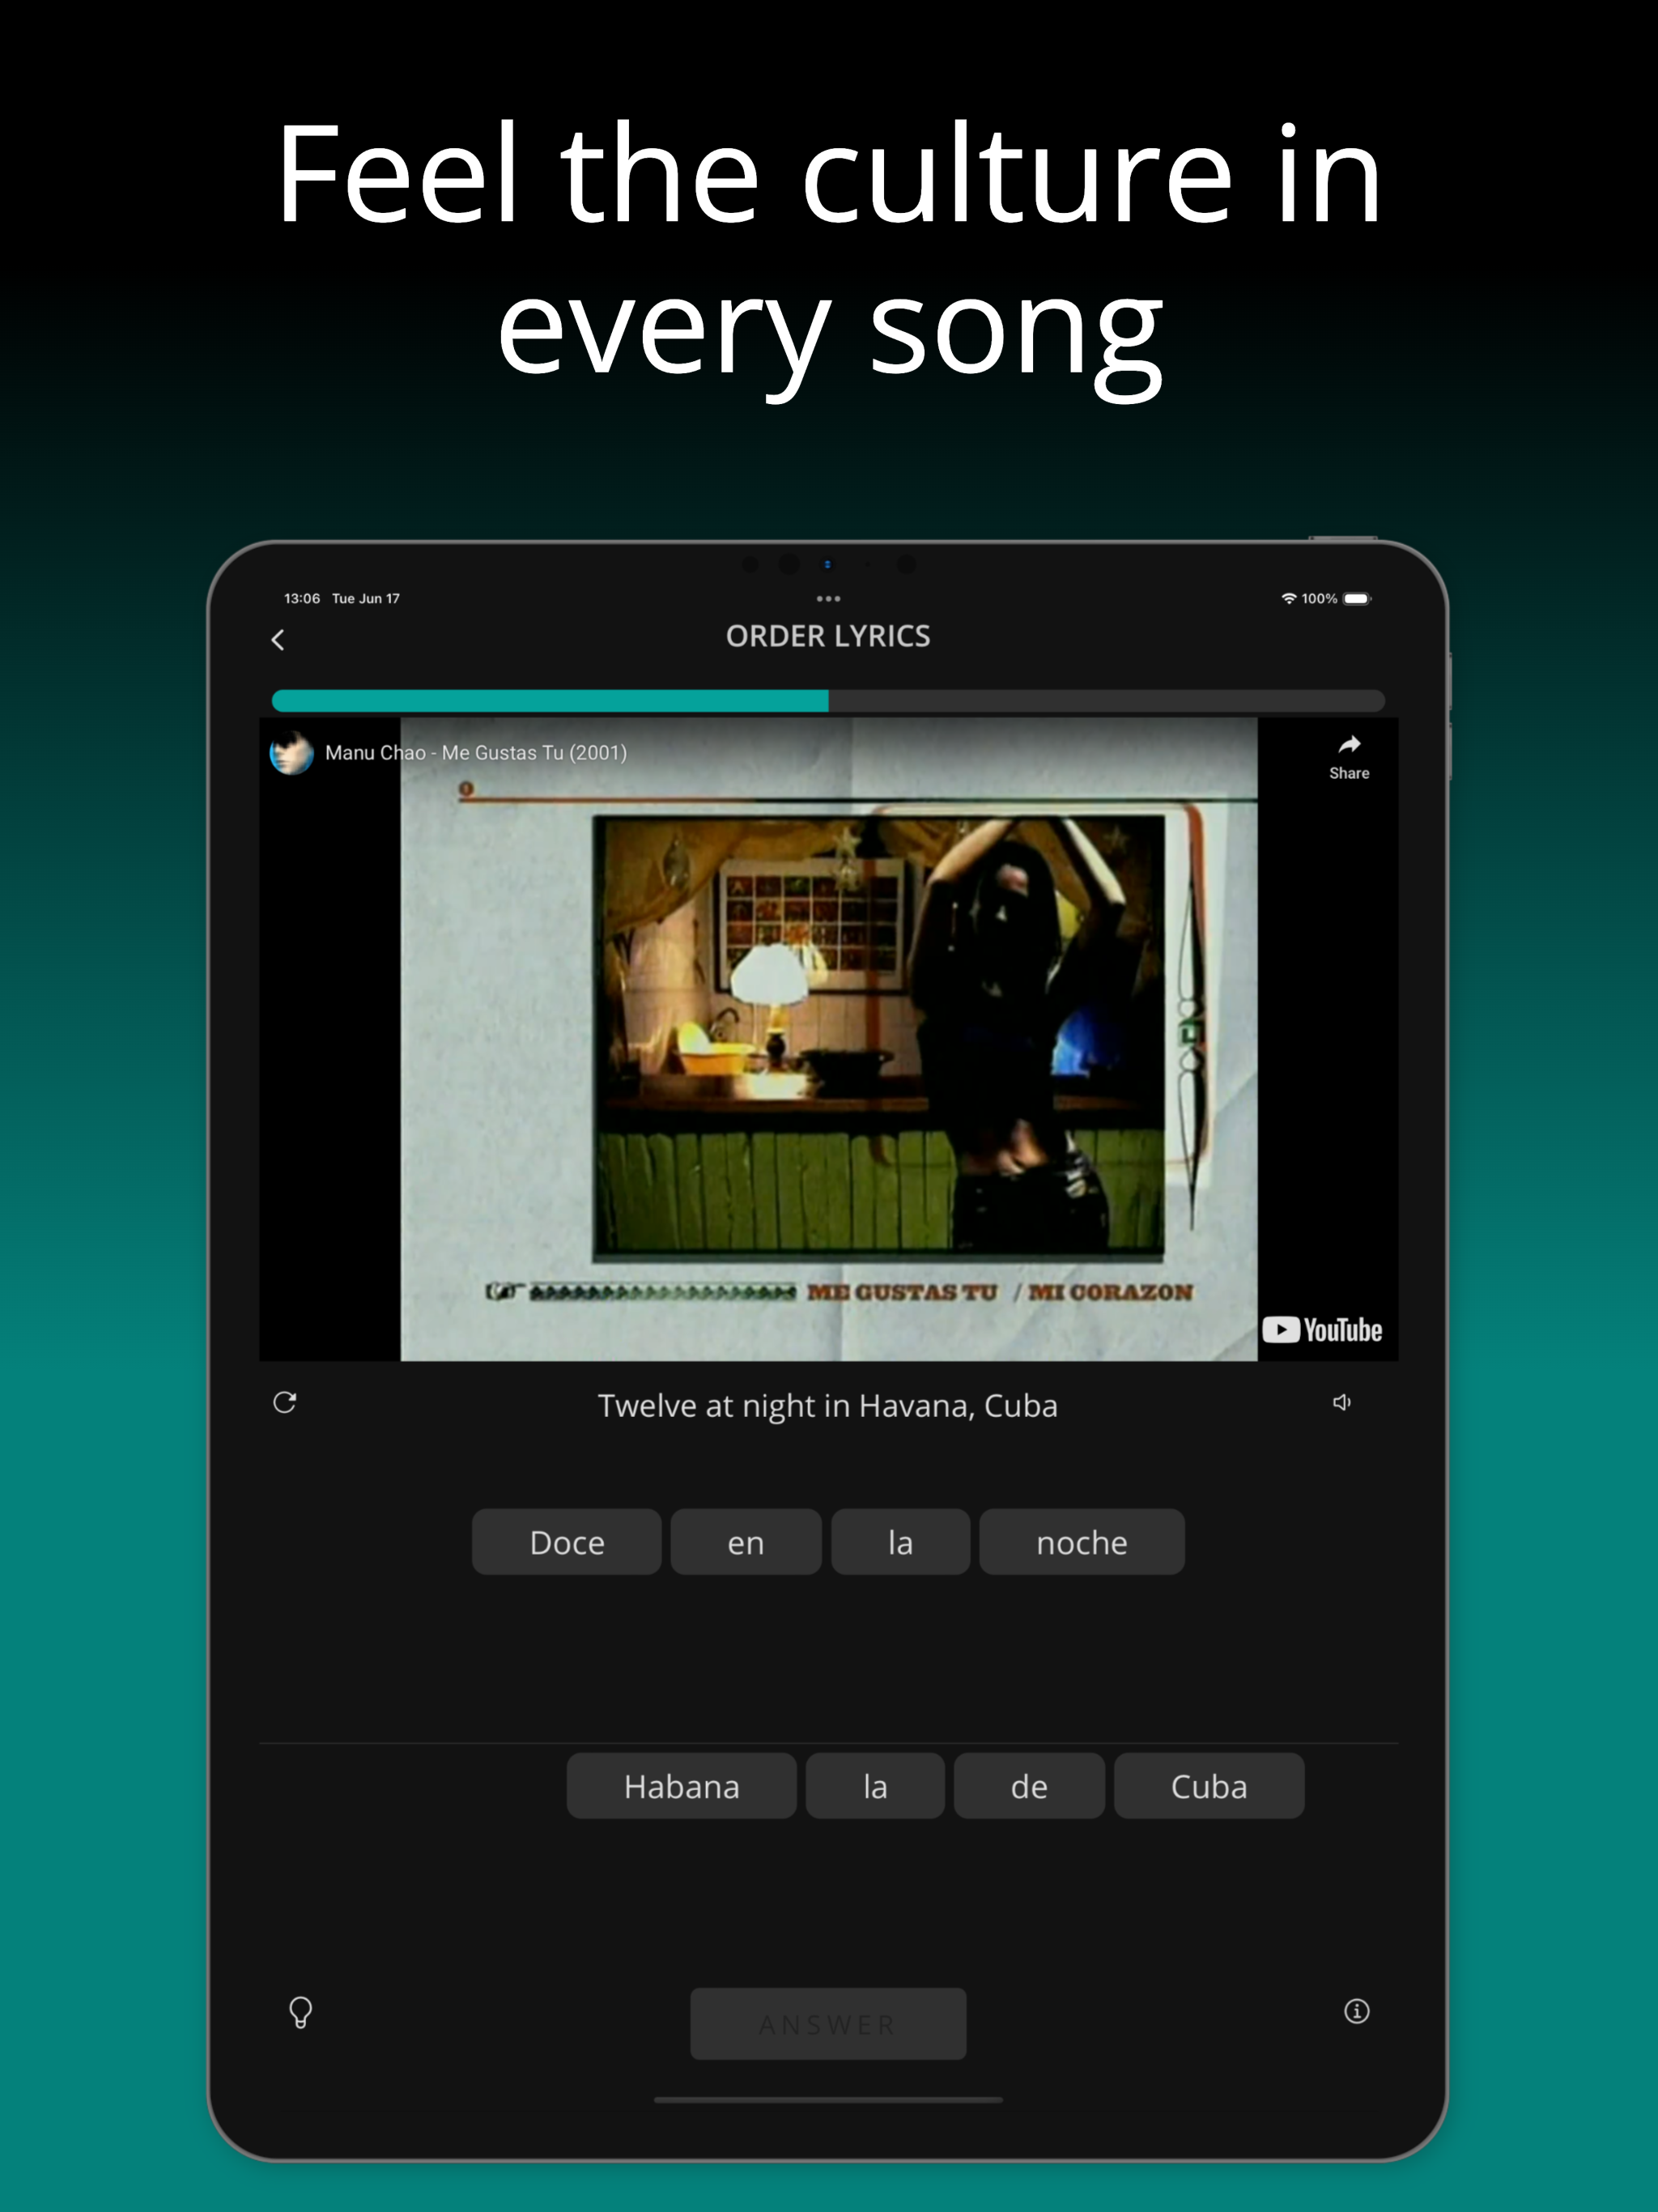Pick the word "Cuba" from the bank
The height and width of the screenshot is (2212, 1658).
click(1209, 1786)
